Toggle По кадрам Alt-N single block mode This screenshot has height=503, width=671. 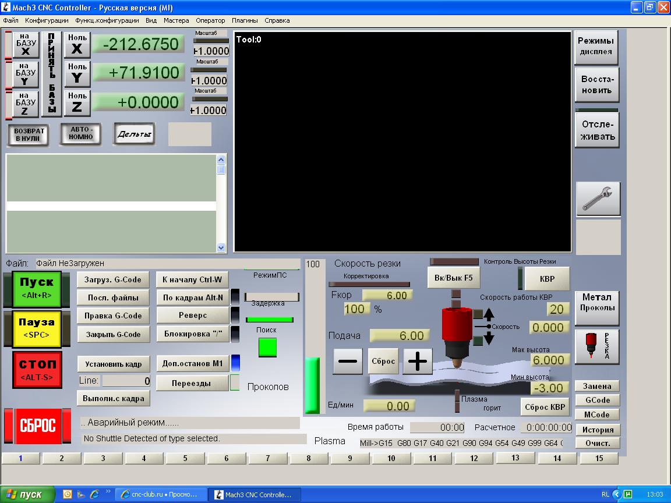(x=193, y=297)
